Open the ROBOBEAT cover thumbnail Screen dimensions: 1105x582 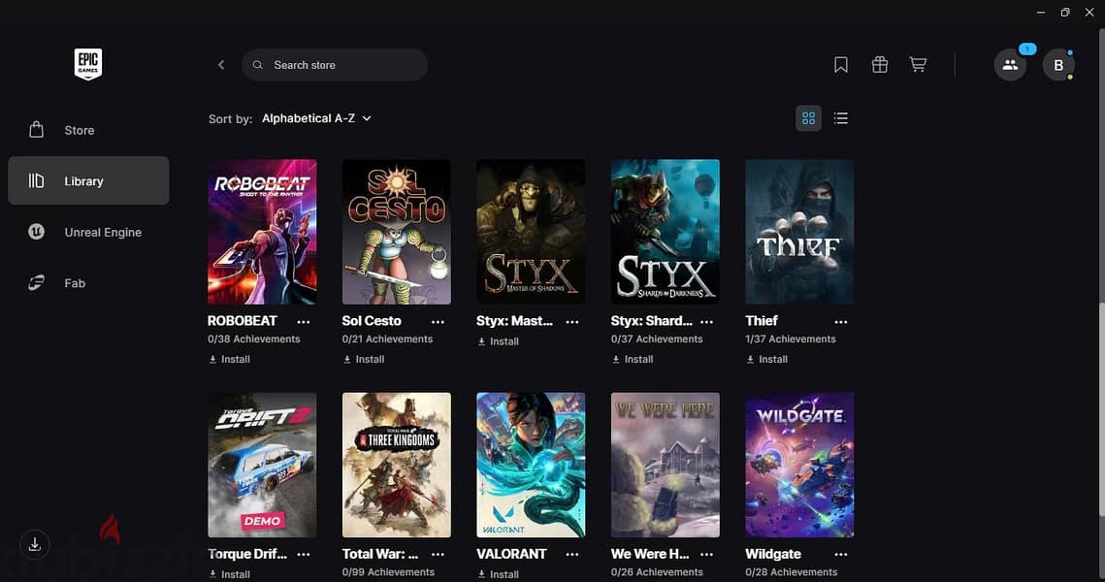point(262,232)
